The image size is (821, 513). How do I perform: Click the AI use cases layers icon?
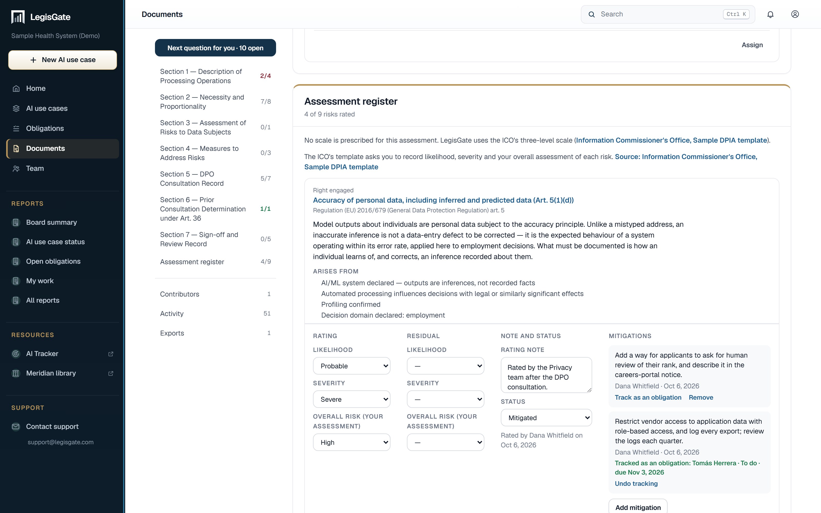pyautogui.click(x=16, y=108)
